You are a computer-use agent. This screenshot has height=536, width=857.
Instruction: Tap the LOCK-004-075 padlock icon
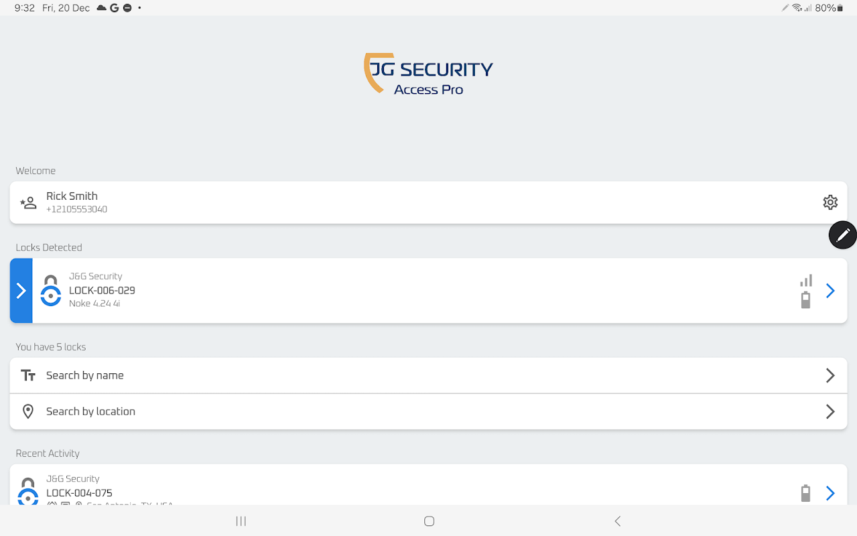point(28,492)
